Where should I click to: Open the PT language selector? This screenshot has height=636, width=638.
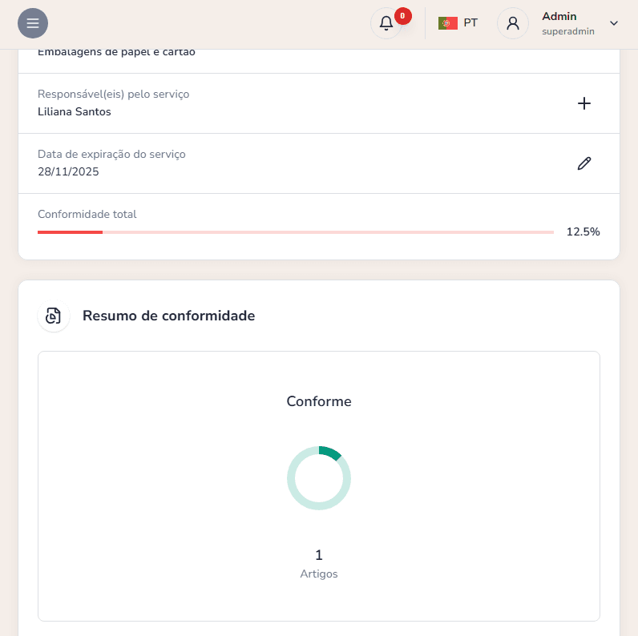470,23
